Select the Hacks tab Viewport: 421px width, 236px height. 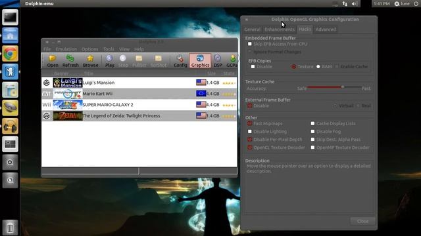pyautogui.click(x=305, y=29)
